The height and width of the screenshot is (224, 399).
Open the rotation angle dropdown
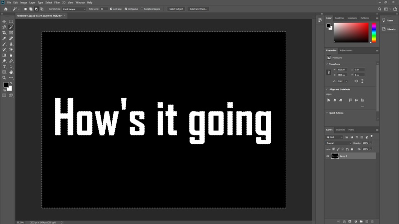coord(346,81)
